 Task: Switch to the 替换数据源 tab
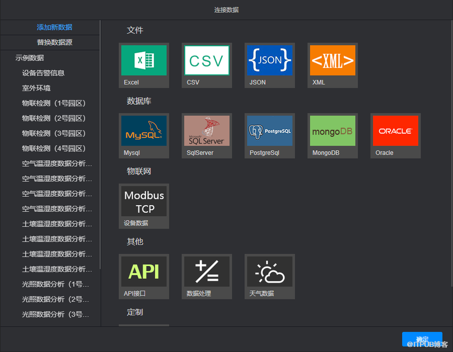click(x=54, y=43)
